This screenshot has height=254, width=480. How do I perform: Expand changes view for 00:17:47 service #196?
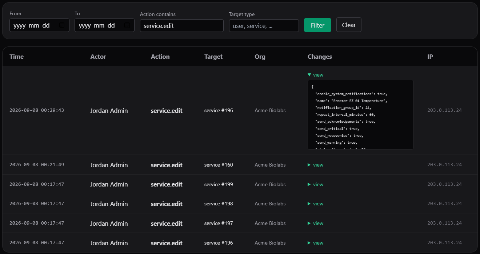[x=315, y=243]
